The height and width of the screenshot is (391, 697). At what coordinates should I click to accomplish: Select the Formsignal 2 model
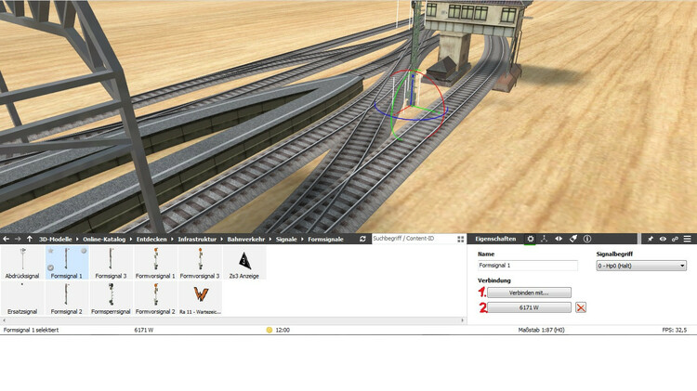pyautogui.click(x=67, y=298)
